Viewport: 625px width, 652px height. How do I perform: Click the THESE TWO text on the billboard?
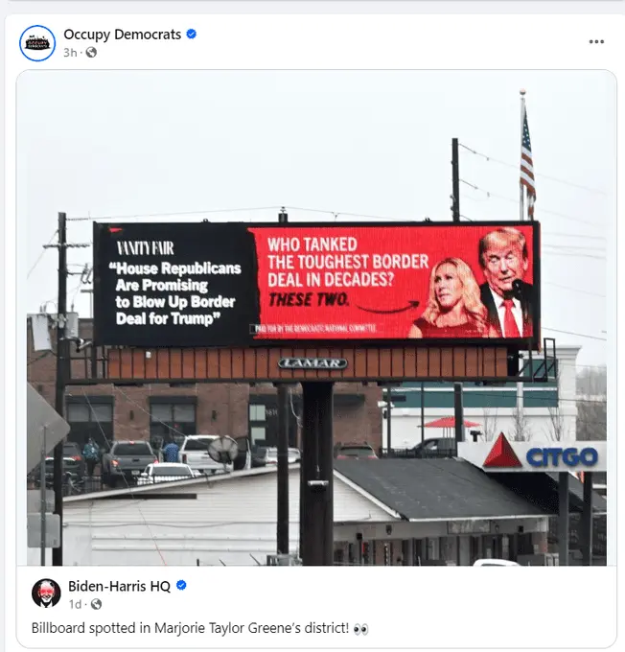pos(309,299)
